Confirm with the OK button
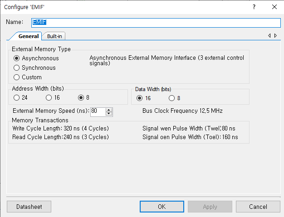 click(162, 207)
